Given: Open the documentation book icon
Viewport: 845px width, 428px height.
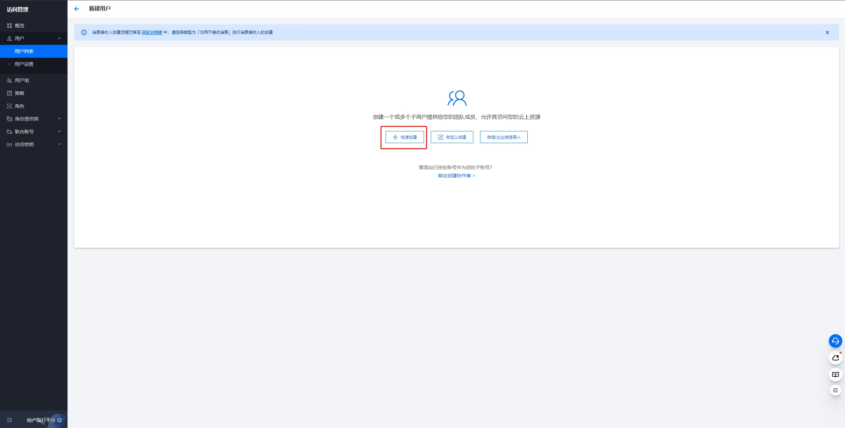Looking at the screenshot, I should tap(835, 375).
